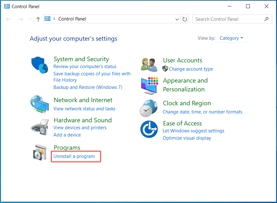Open the Programs heading
Image resolution: width=277 pixels, height=203 pixels.
[x=67, y=148]
